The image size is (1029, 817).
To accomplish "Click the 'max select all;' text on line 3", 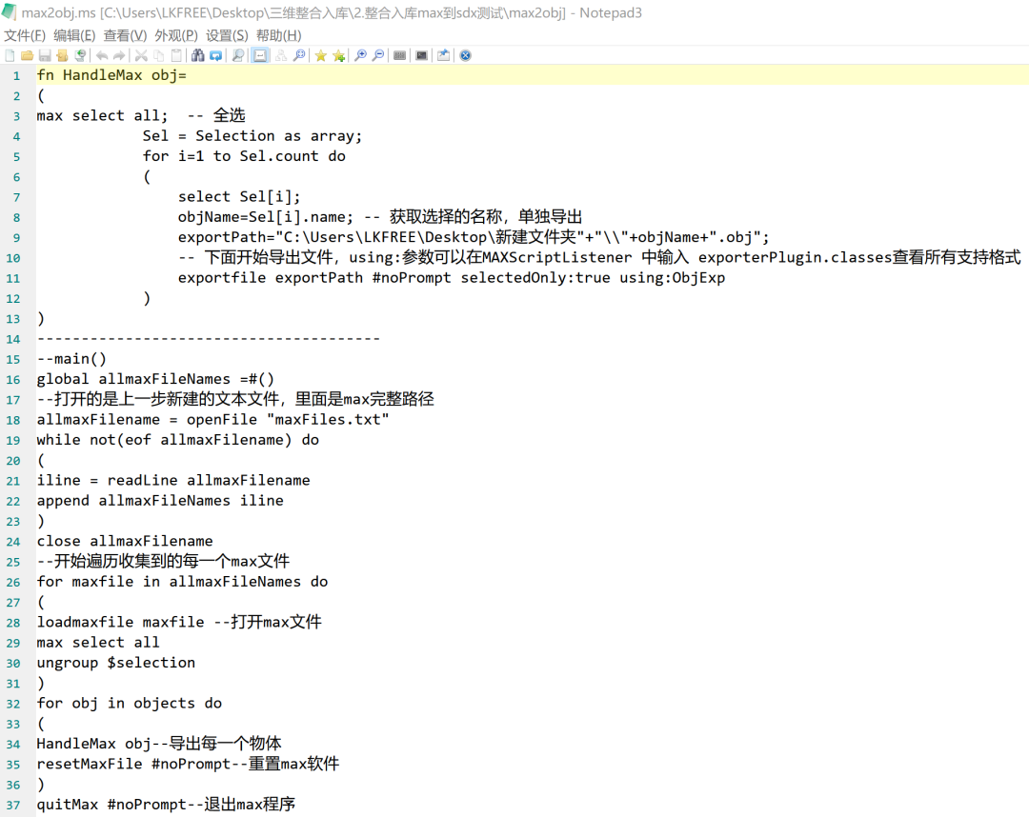I will pyautogui.click(x=102, y=116).
